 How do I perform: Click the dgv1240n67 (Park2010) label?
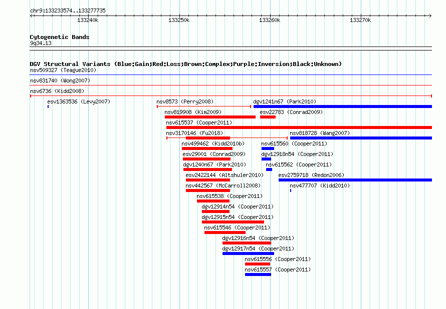pos(214,164)
